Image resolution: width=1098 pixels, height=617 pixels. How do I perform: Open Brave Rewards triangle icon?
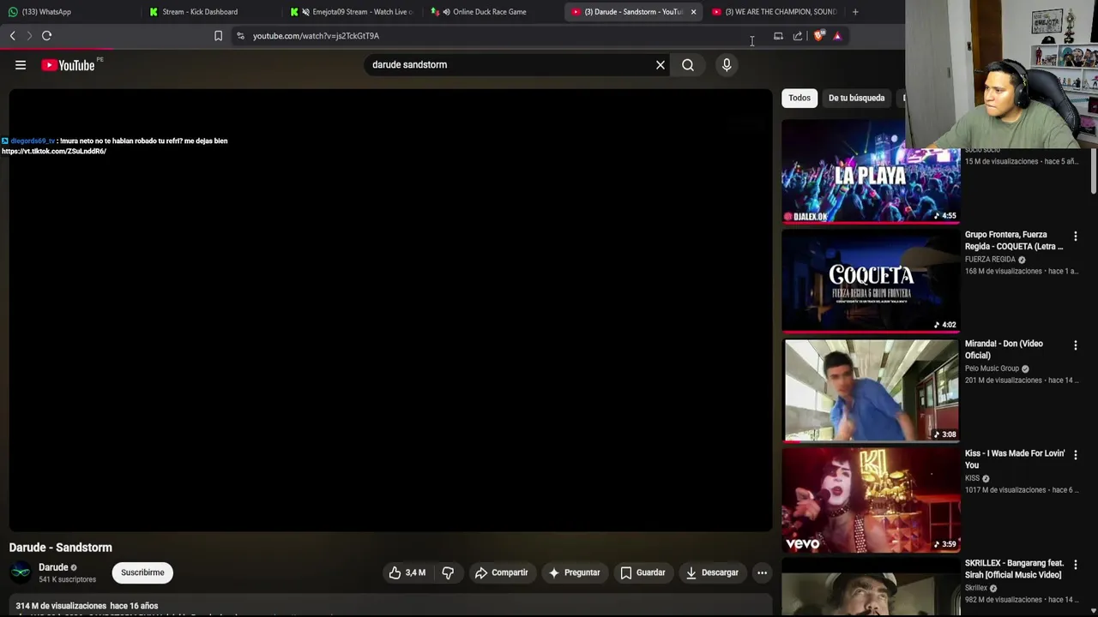coord(837,36)
